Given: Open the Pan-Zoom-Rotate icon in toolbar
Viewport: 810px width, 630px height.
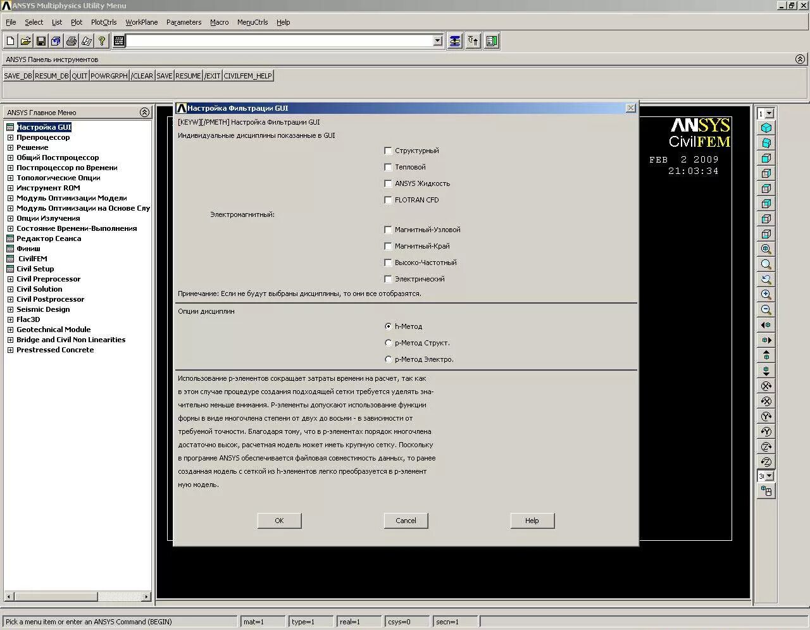Looking at the screenshot, I should click(x=56, y=41).
